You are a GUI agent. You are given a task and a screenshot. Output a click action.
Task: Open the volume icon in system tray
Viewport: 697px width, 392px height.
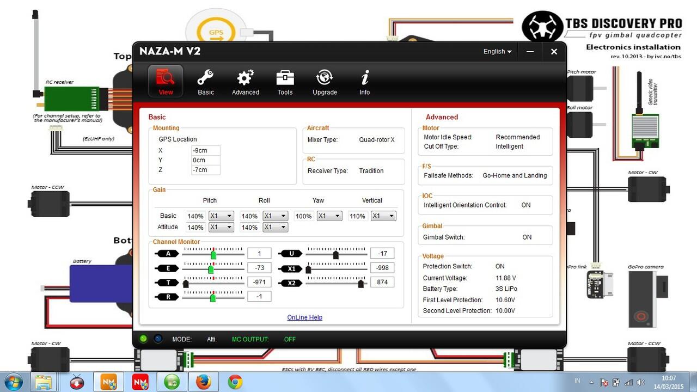(640, 382)
